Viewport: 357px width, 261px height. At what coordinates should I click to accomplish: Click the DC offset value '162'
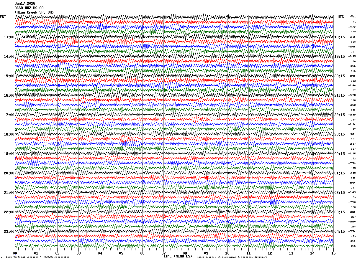pyautogui.click(x=353, y=81)
